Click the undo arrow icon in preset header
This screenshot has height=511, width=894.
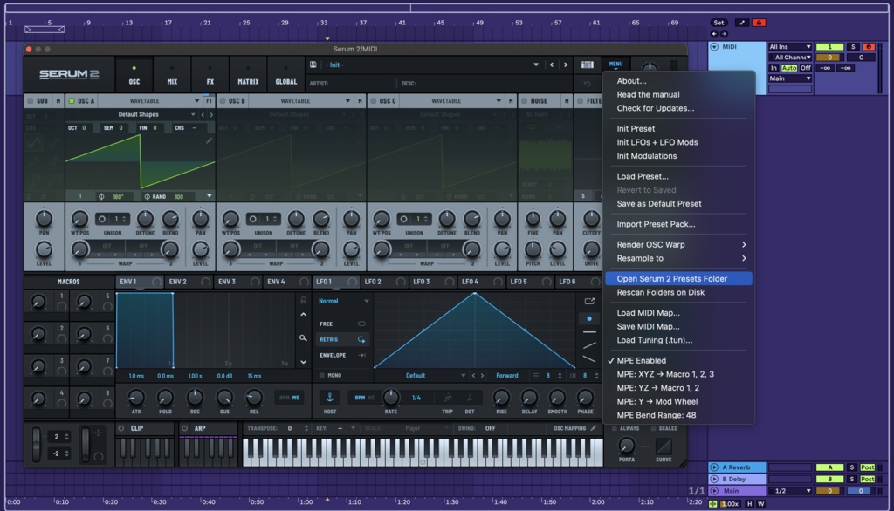coord(588,84)
